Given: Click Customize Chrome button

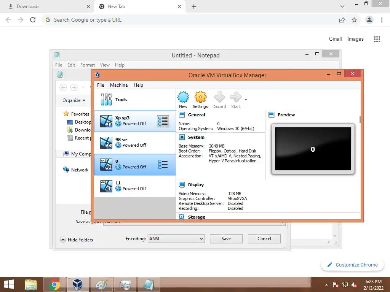Looking at the screenshot, I should click(352, 265).
